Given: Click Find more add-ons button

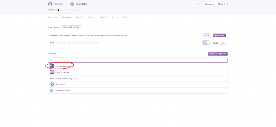Looking at the screenshot, I should tap(218, 54).
